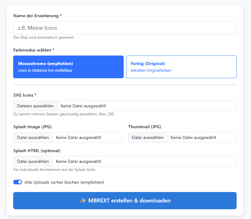Click 'Keine Datei ausgewählt' for Splash HTML
This screenshot has height=219, width=251.
coord(79,161)
